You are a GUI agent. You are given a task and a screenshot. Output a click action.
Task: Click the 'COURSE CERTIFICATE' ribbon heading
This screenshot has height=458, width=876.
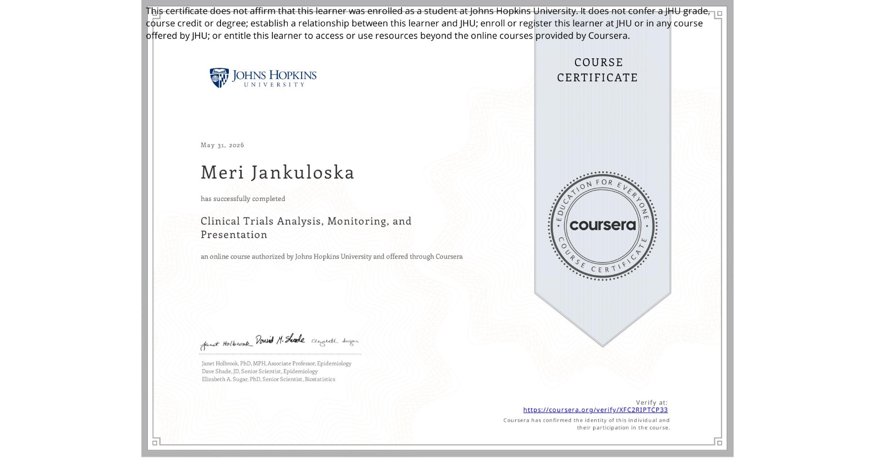coord(598,70)
